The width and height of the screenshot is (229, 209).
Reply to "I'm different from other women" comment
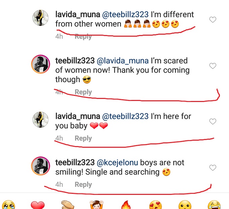click(83, 37)
